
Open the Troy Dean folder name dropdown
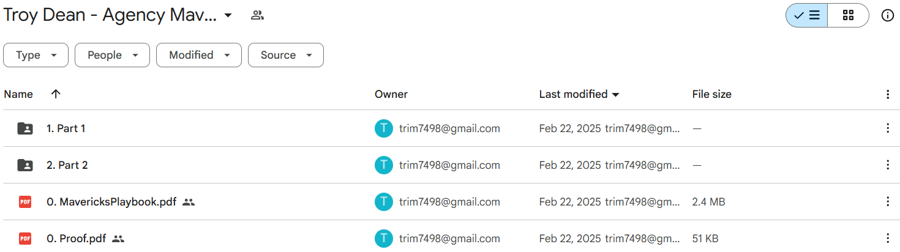coord(228,16)
